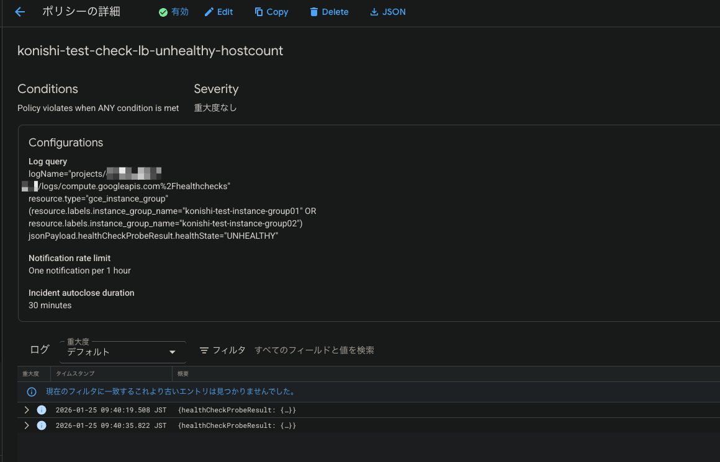Viewport: 720px width, 462px height.
Task: Click the back arrow icon
Action: pyautogui.click(x=20, y=12)
